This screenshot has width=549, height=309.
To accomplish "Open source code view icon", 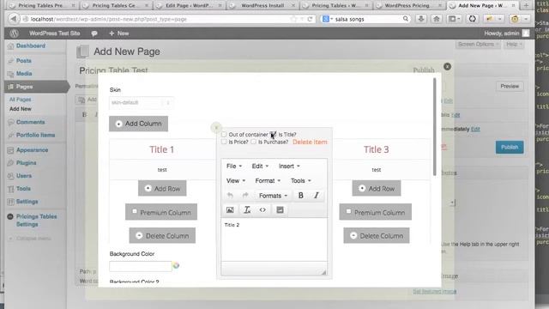I will point(262,209).
